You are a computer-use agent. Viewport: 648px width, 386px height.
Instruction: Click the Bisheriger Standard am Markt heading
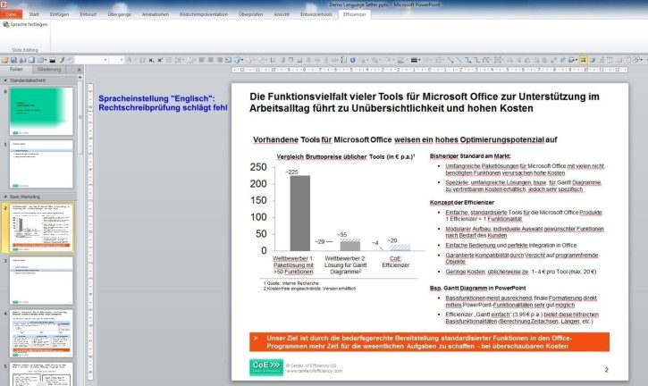tap(470, 156)
